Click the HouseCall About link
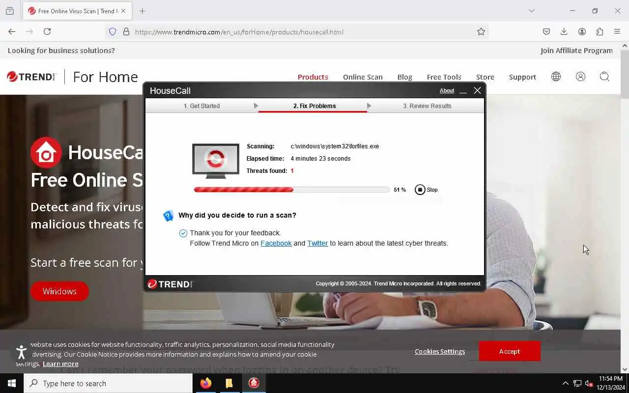This screenshot has width=629, height=393. 447,90
